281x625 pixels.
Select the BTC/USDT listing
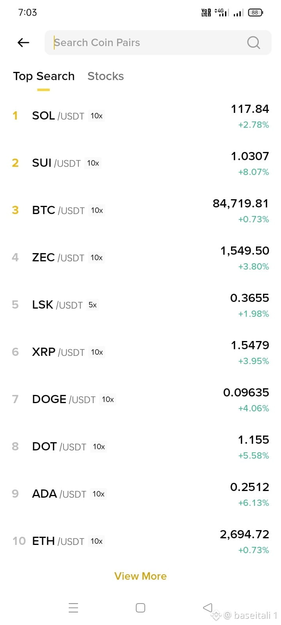point(140,211)
